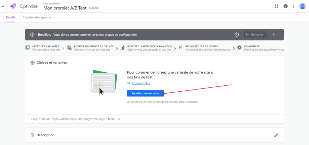The image size is (309, 145).
Task: Click the back arrow to leave experiment
Action: [3, 6]
